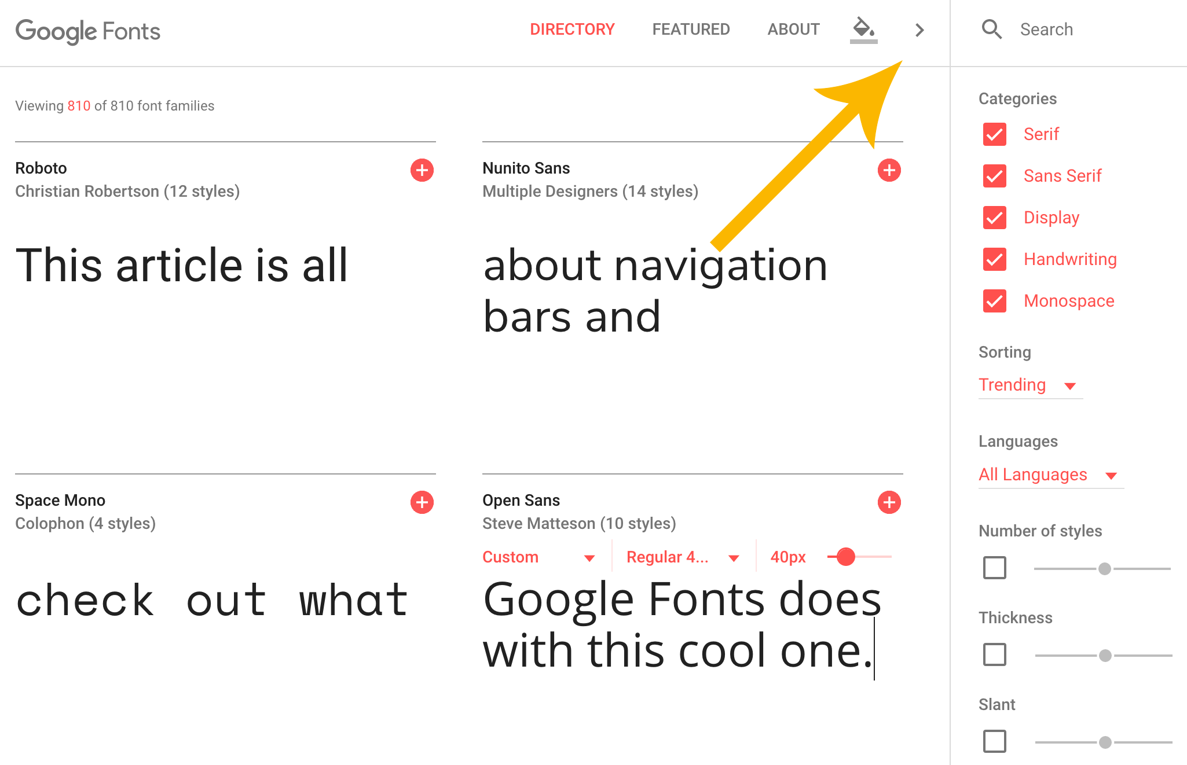Screen dimensions: 1187x765
Task: Click the next arrow navigation icon
Action: (919, 30)
